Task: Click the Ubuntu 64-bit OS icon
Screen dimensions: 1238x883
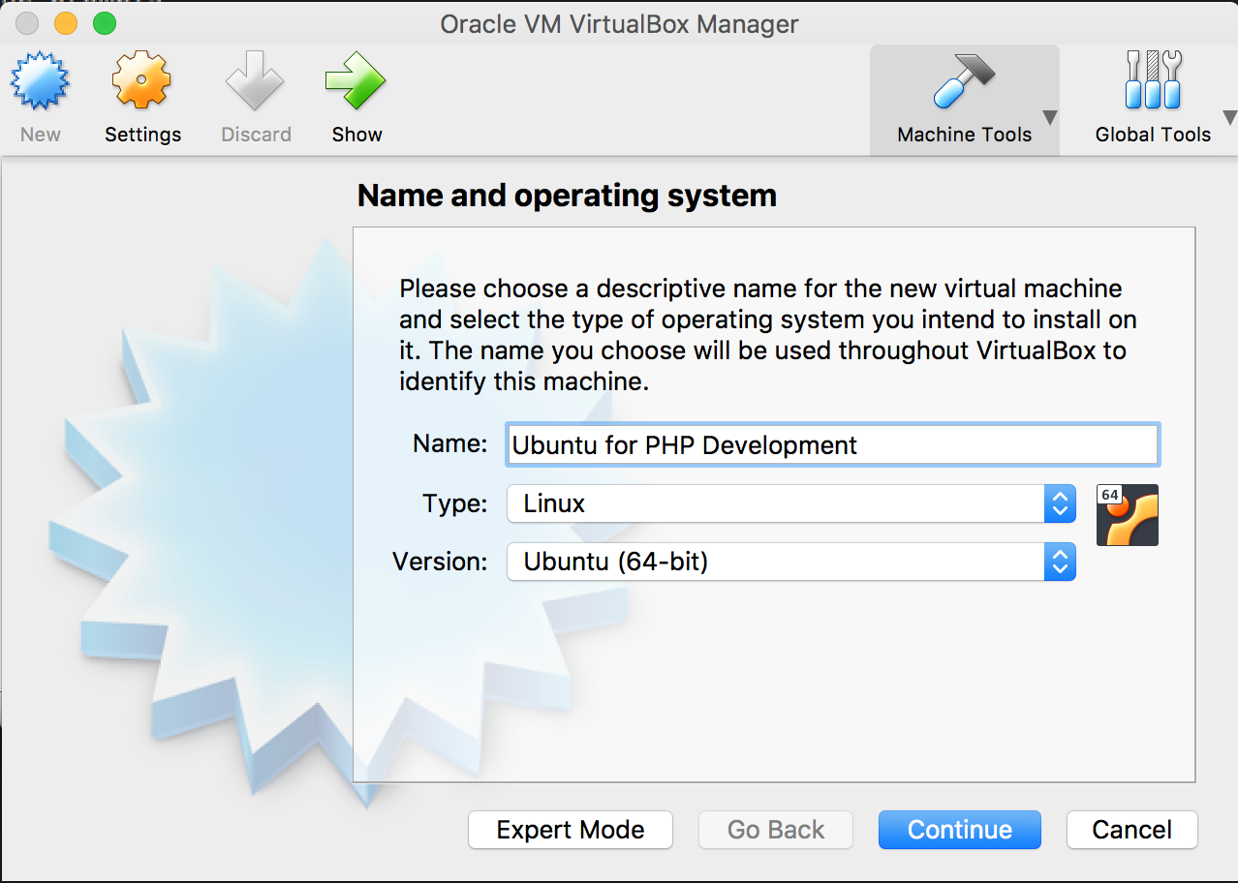Action: (1127, 515)
